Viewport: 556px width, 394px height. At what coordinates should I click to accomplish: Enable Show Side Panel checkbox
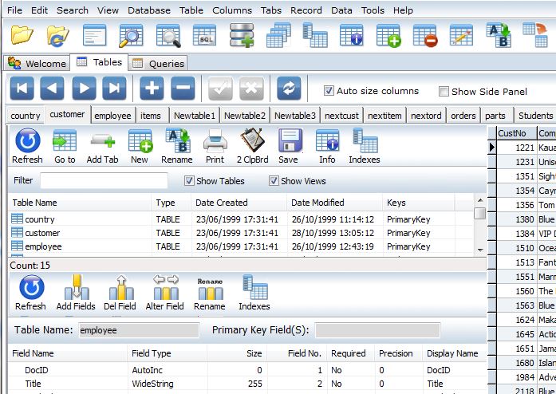[444, 92]
